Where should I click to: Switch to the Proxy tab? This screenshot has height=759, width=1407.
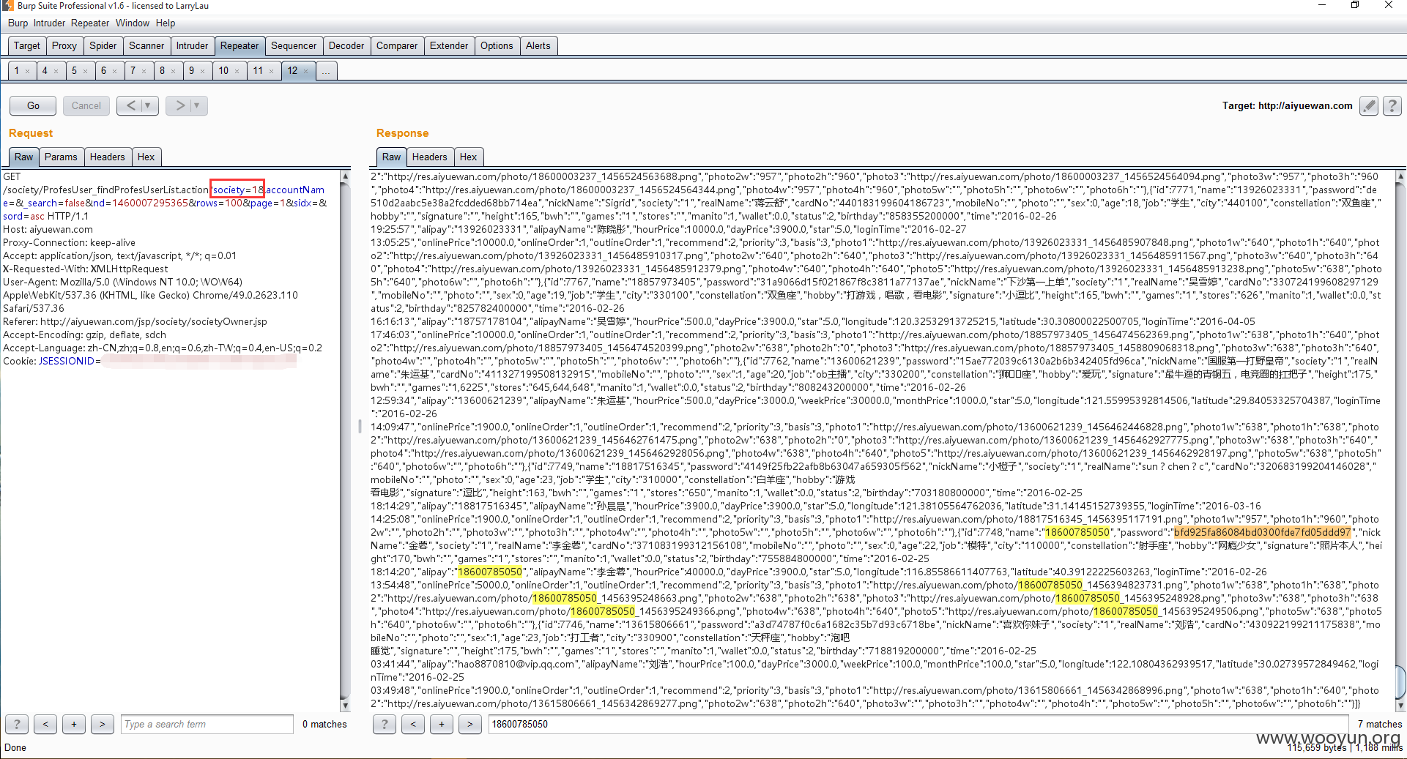pyautogui.click(x=64, y=45)
